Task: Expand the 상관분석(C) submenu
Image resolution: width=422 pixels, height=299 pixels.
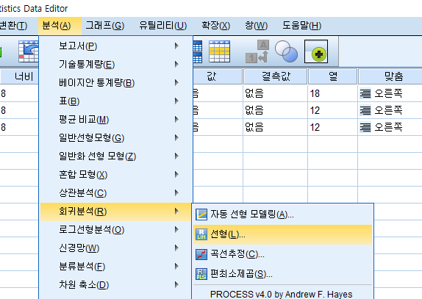Action: [x=115, y=192]
